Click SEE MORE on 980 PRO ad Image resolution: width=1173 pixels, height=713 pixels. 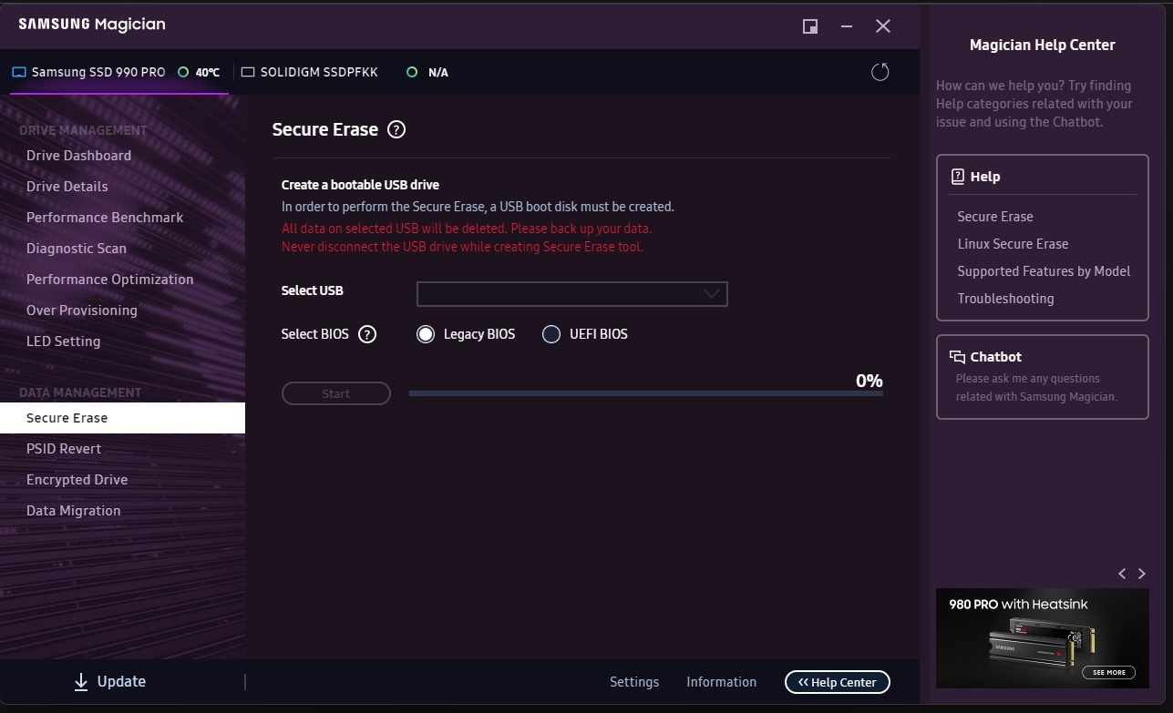(1108, 672)
